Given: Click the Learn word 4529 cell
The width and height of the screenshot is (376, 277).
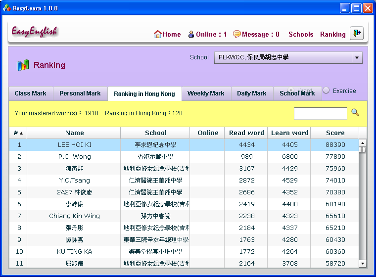Looking at the screenshot, I should (x=290, y=181).
